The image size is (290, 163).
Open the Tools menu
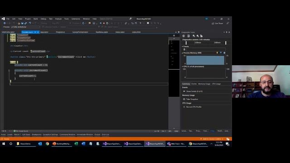(x=67, y=19)
